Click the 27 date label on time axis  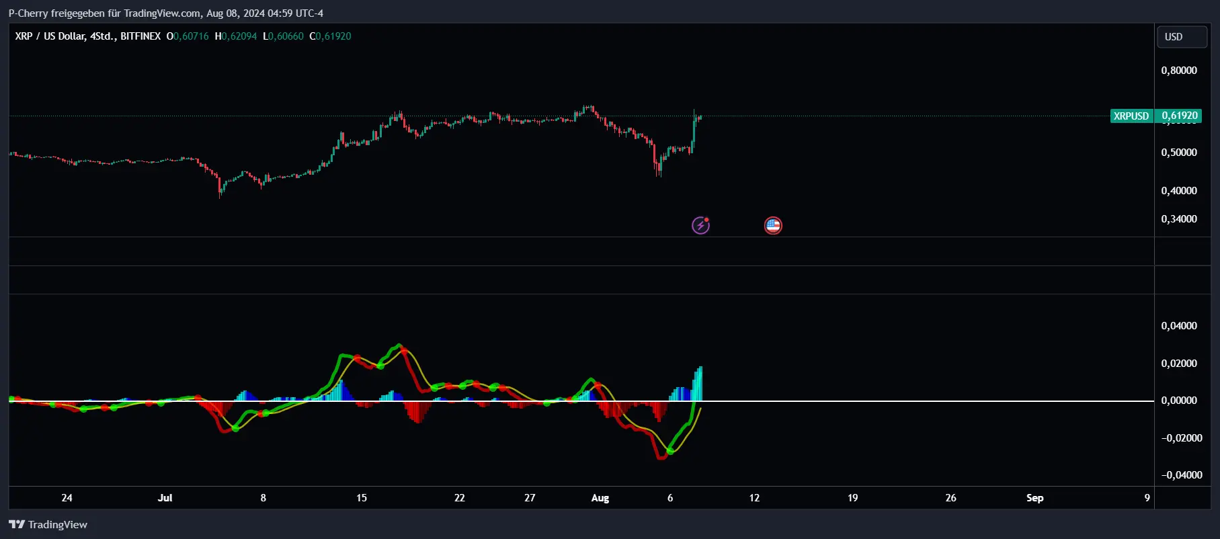[530, 498]
